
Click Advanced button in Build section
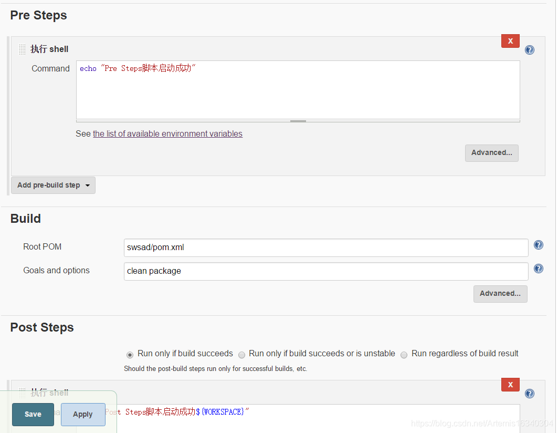click(500, 294)
